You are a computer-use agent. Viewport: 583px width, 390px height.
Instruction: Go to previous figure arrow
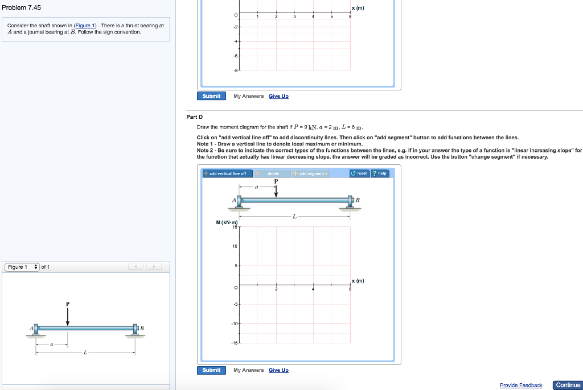[x=136, y=267]
